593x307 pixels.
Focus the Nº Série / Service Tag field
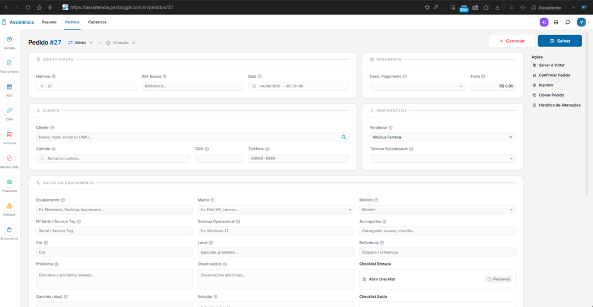click(x=114, y=231)
